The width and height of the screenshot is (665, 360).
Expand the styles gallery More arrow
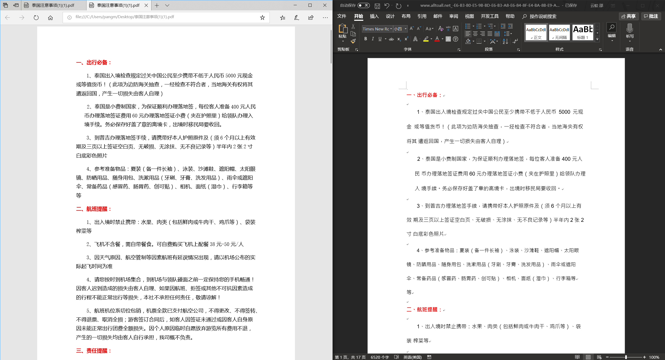pyautogui.click(x=597, y=39)
